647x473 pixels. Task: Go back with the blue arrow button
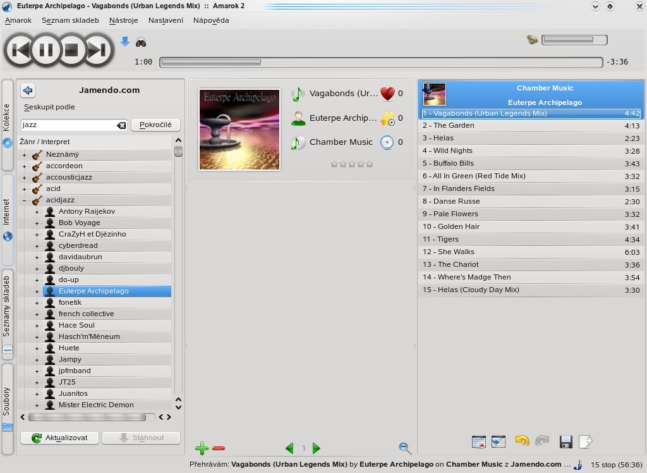coord(28,90)
